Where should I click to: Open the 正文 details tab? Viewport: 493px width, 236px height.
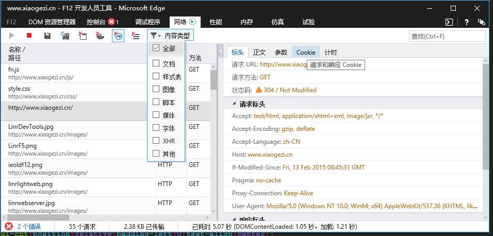pyautogui.click(x=259, y=53)
